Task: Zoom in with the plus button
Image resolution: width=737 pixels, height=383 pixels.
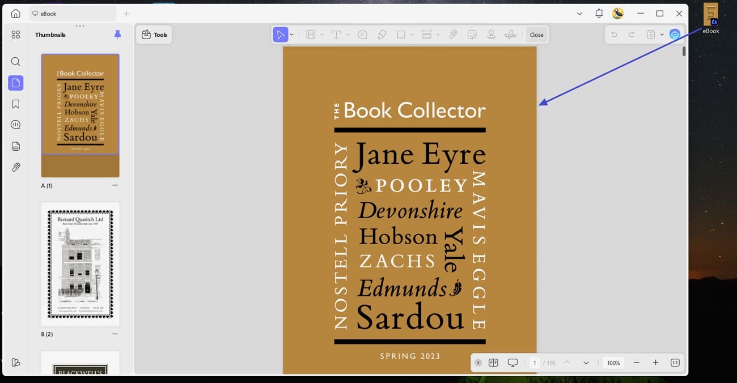Action: point(656,363)
